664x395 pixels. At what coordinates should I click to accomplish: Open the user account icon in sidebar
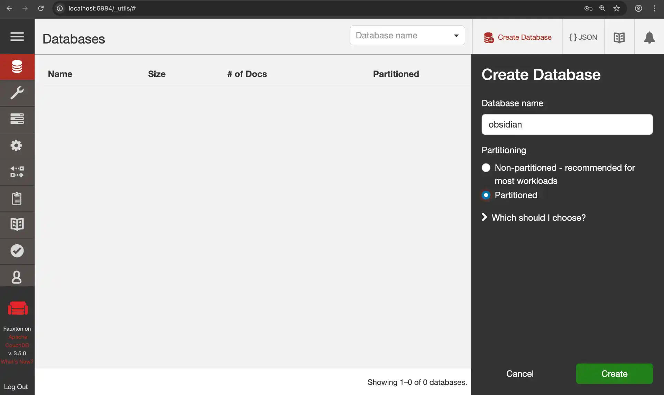tap(17, 277)
